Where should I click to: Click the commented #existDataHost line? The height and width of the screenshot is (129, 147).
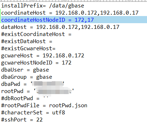coord(27,41)
